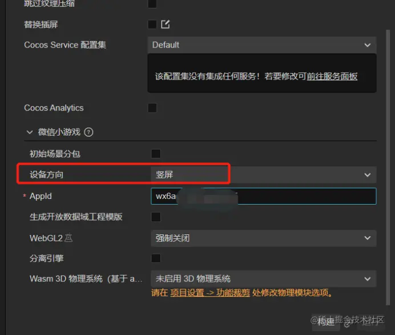The width and height of the screenshot is (395, 335).
Task: Toggle 生成开放数据域工程模版 checkbox
Action: [156, 217]
